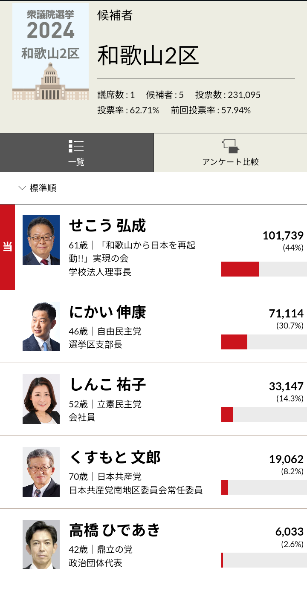Open the にかい 伸康 name link
This screenshot has height=591, width=307.
pos(107,312)
